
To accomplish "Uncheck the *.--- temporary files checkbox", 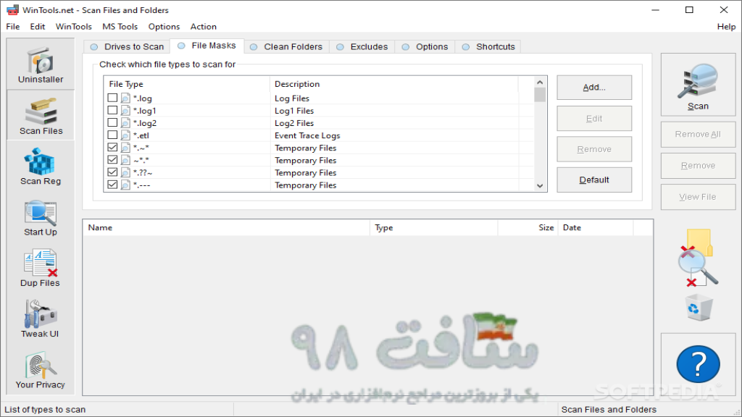I will click(112, 185).
